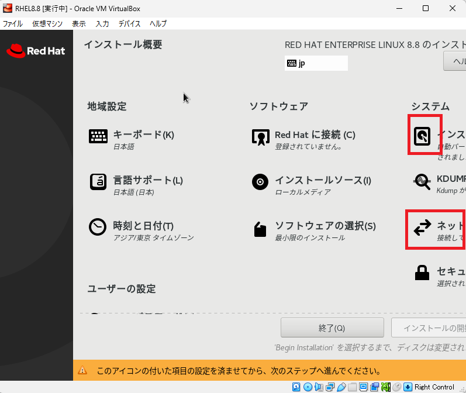466x393 pixels.
Task: Click the VirtualBox app icon in title bar
Action: coord(8,8)
